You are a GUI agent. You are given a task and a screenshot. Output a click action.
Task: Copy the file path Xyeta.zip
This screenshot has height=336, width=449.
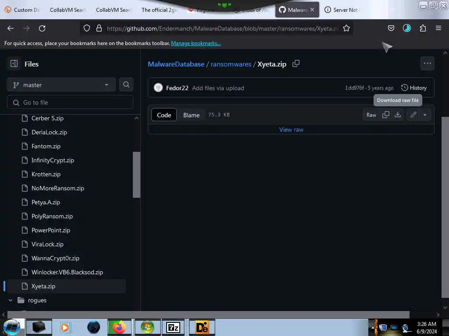click(x=296, y=63)
